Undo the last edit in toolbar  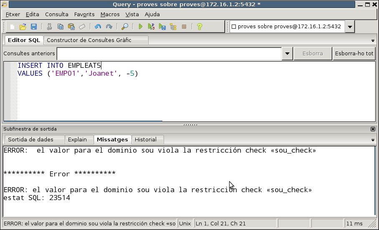(98, 27)
